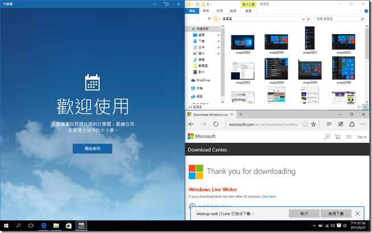Expand the Download Center dropdown
This screenshot has height=233, width=372.
click(x=229, y=151)
